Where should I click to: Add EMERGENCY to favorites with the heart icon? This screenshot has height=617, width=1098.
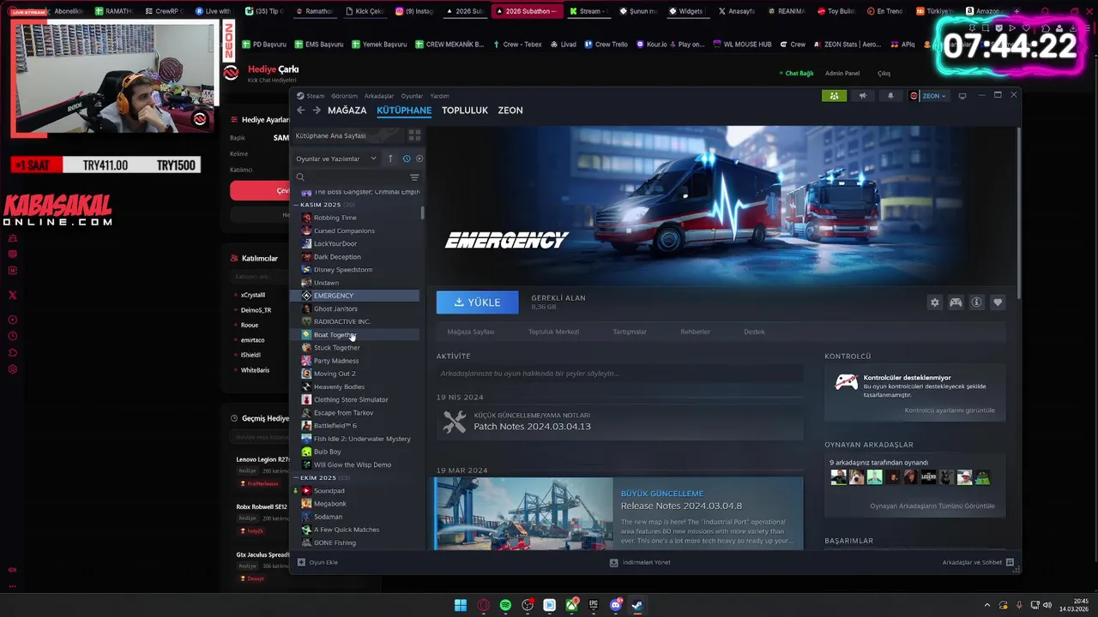click(997, 303)
